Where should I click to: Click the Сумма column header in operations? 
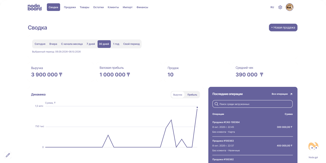point(289,114)
